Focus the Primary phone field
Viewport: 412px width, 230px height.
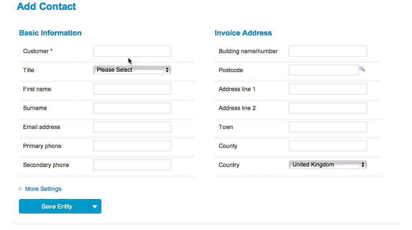tap(132, 146)
